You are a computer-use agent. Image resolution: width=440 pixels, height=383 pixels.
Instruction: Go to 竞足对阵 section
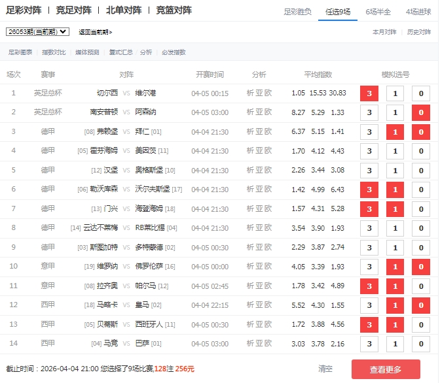73,10
